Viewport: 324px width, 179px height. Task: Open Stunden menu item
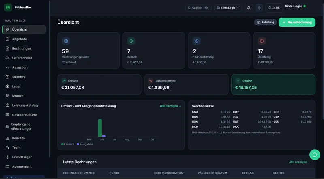tap(24, 77)
